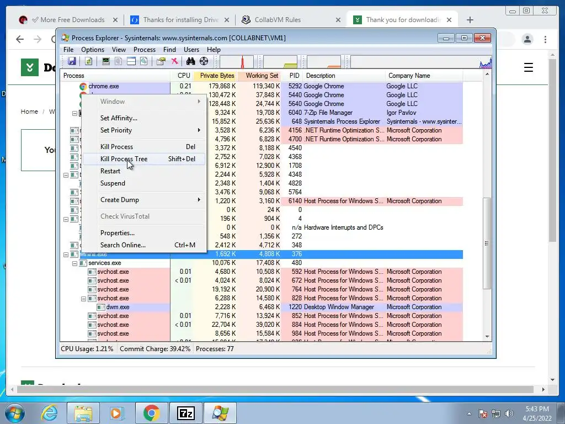
Task: Sort by the Description column header
Action: 344,76
